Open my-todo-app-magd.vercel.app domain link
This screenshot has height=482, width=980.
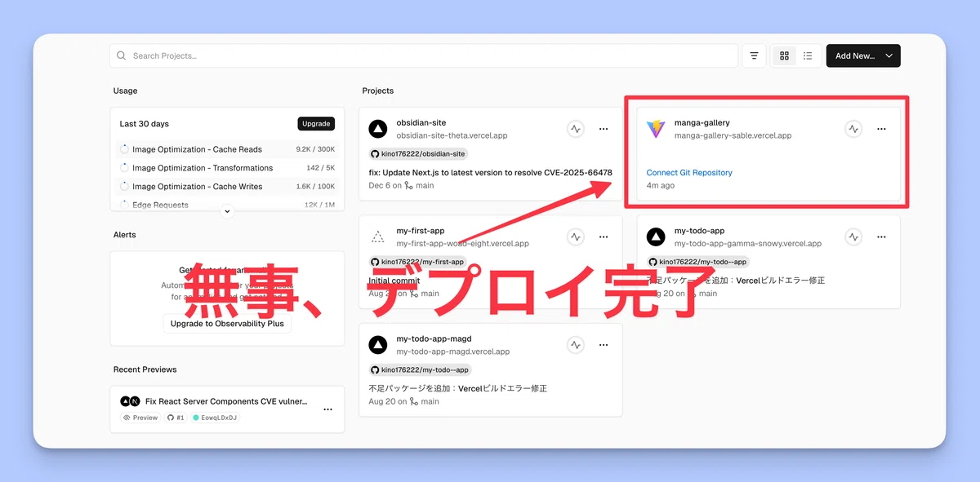(x=452, y=352)
